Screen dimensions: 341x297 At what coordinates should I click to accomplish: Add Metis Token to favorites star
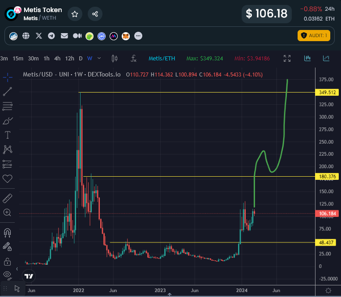[x=75, y=14]
